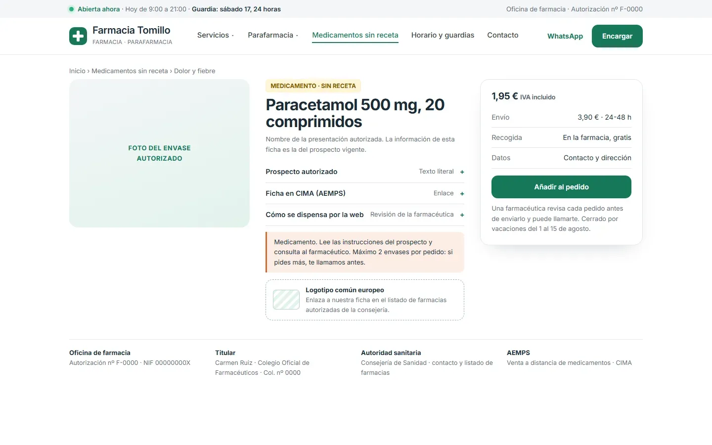
Task: Click En la farmacia, gratis pickup value
Action: click(x=597, y=137)
